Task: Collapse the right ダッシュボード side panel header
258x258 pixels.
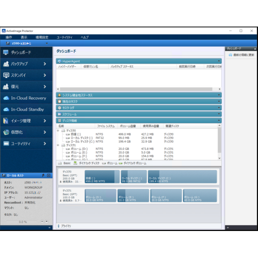Action: pos(255,49)
